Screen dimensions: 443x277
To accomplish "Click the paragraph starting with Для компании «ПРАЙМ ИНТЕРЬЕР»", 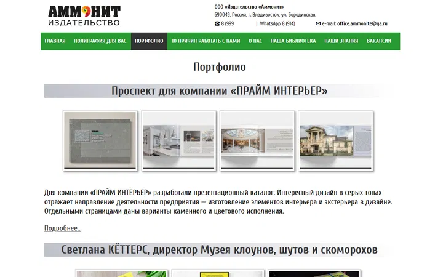I will click(x=218, y=202).
